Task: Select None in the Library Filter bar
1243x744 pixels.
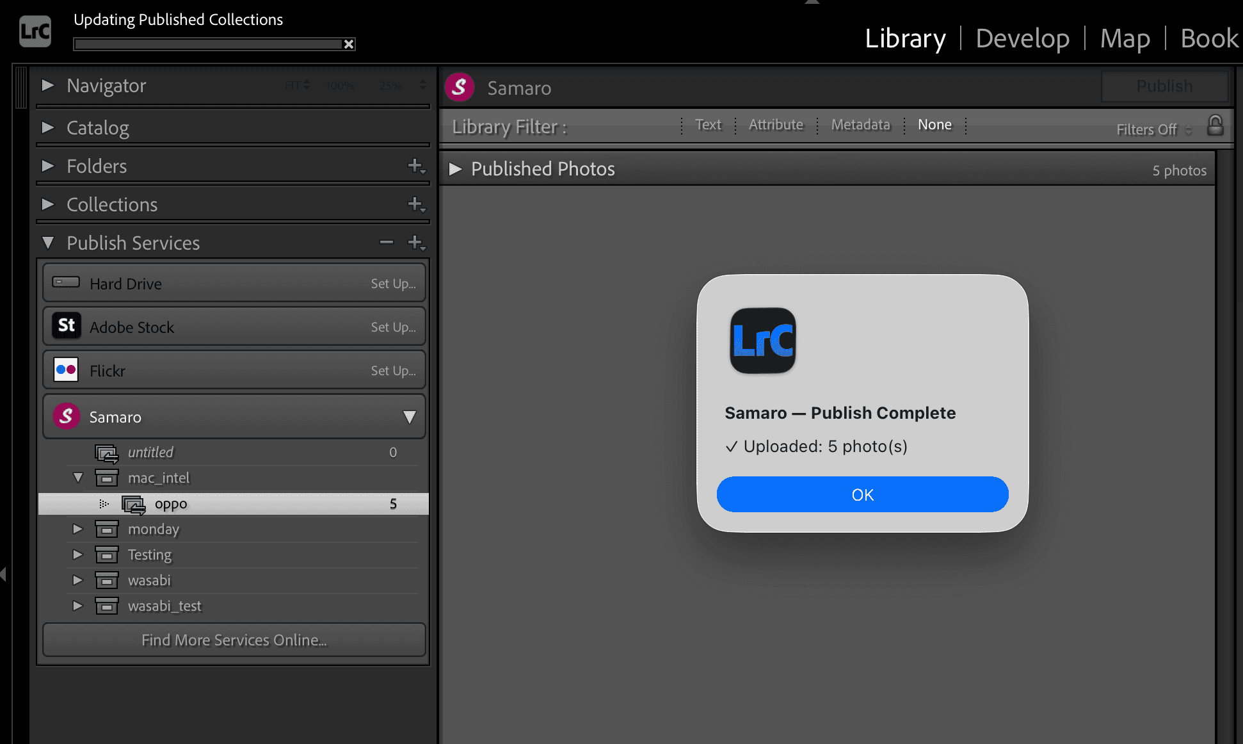Action: (x=934, y=125)
